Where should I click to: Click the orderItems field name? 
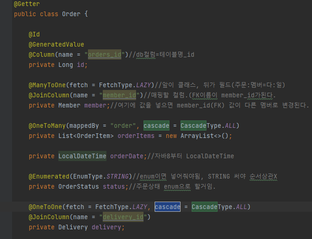136,136
